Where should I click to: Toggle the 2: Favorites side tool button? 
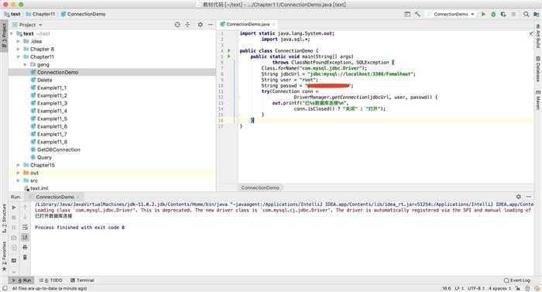[x=4, y=256]
